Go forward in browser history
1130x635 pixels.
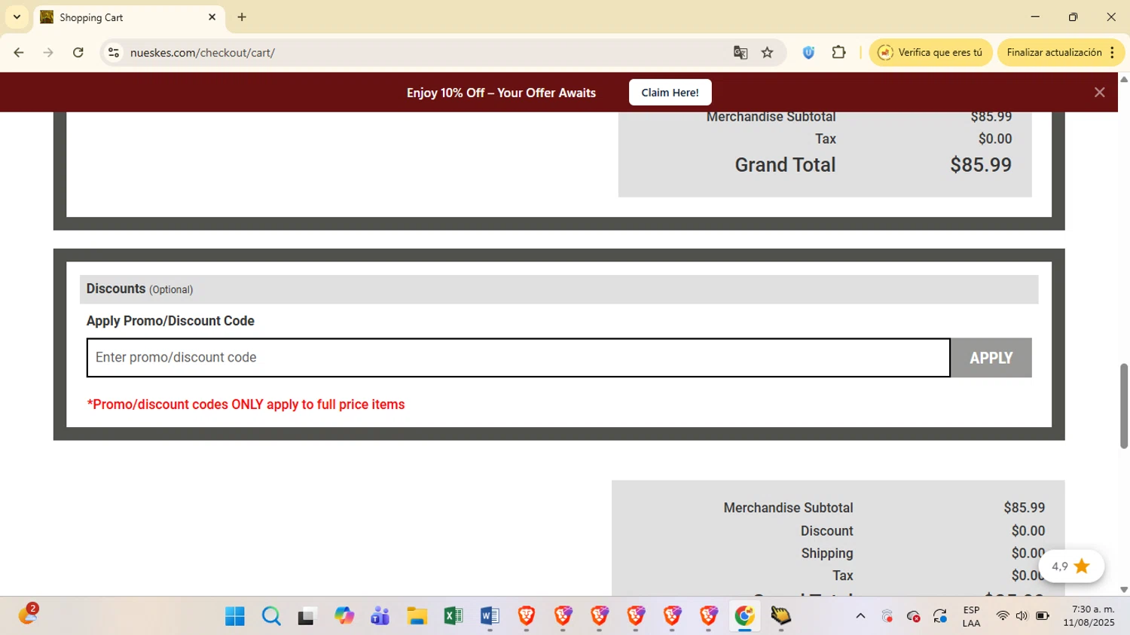[48, 53]
